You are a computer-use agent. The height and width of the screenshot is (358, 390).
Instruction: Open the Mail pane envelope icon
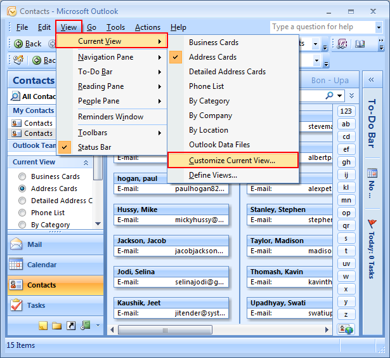(16, 244)
